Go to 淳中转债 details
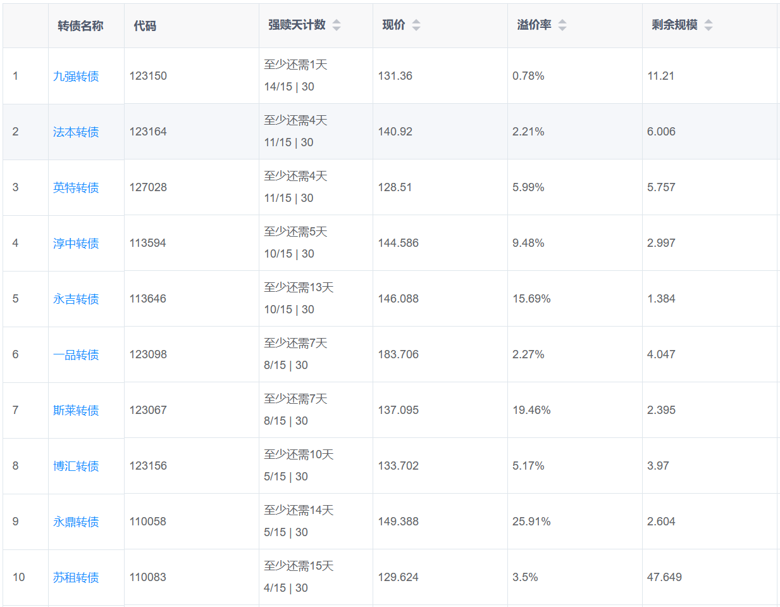The image size is (780, 607). (76, 244)
